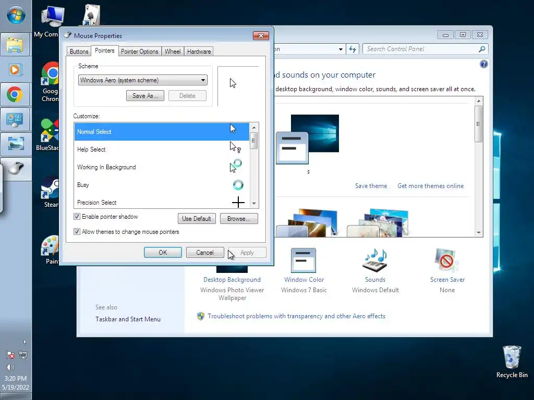
Task: Open Window Color settings icon
Action: (x=304, y=260)
